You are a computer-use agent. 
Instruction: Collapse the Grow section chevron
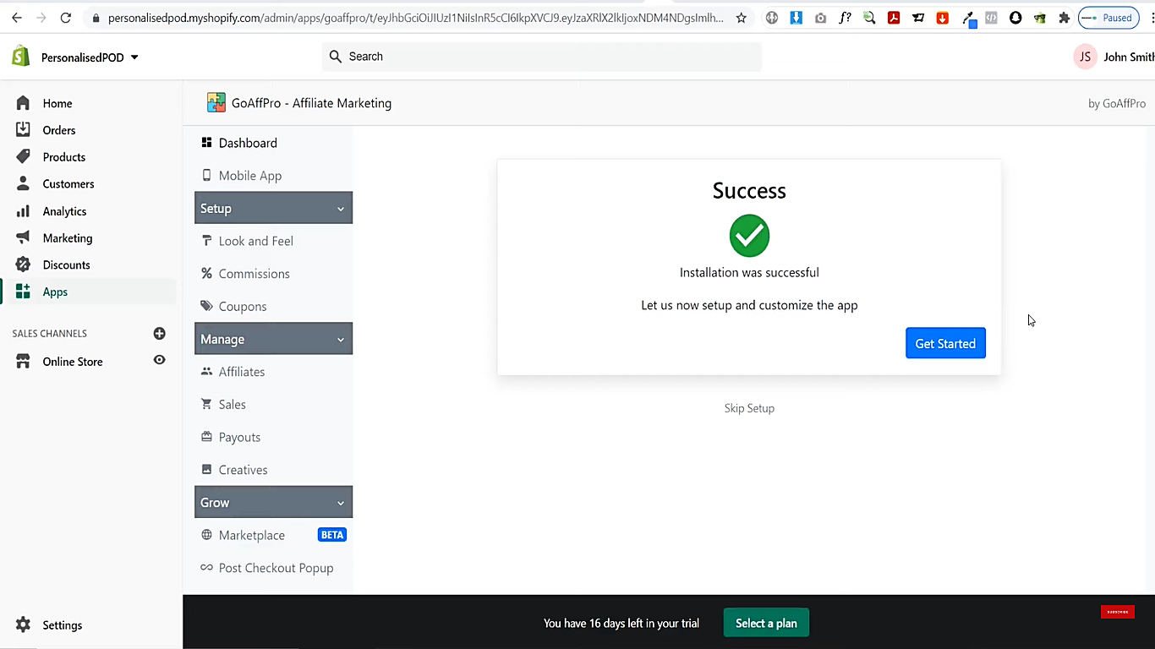click(341, 503)
